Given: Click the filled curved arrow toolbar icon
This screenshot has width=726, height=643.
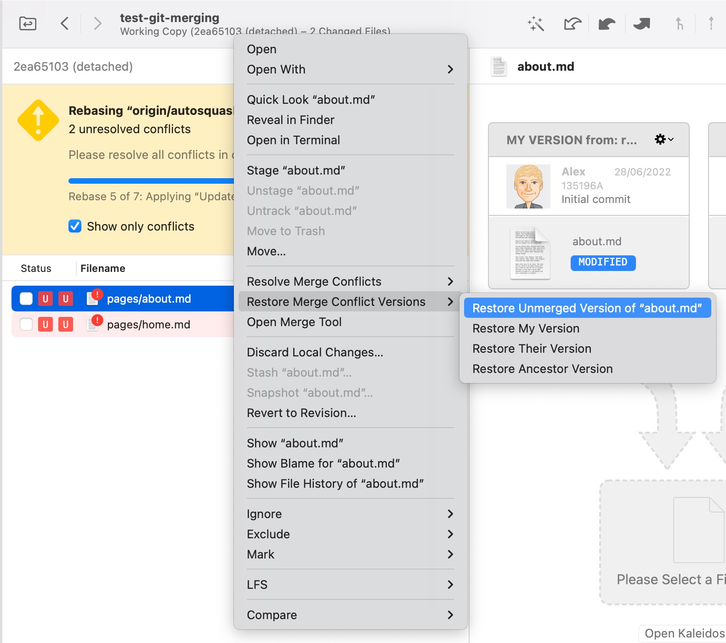Looking at the screenshot, I should [607, 23].
